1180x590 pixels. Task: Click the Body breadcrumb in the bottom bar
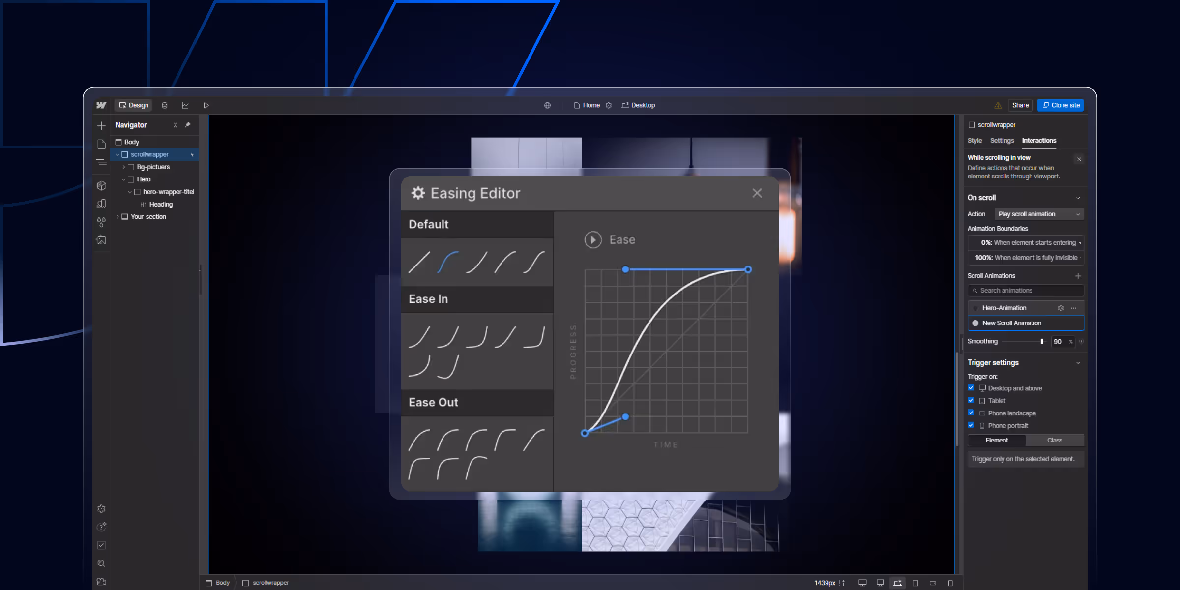[x=218, y=583]
